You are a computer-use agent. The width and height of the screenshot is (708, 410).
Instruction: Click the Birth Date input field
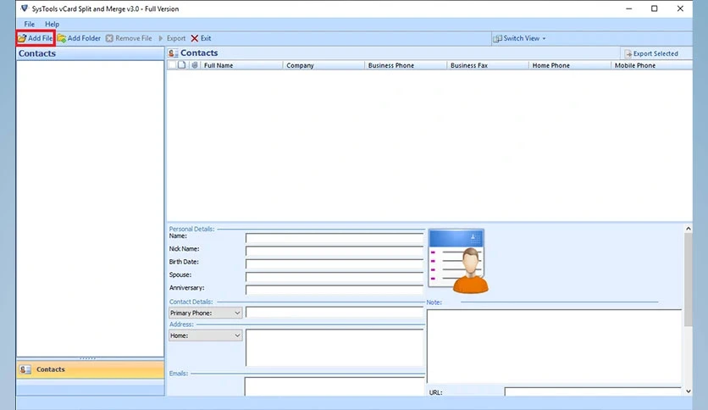tap(335, 263)
